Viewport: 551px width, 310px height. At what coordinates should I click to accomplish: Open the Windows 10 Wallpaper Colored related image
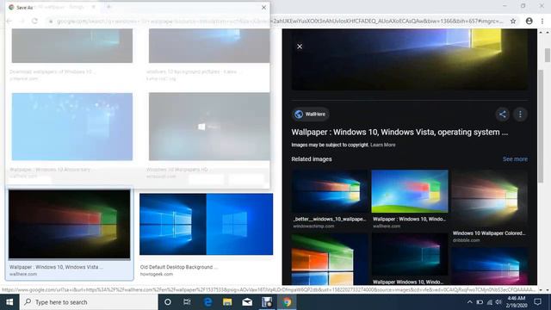click(x=490, y=198)
